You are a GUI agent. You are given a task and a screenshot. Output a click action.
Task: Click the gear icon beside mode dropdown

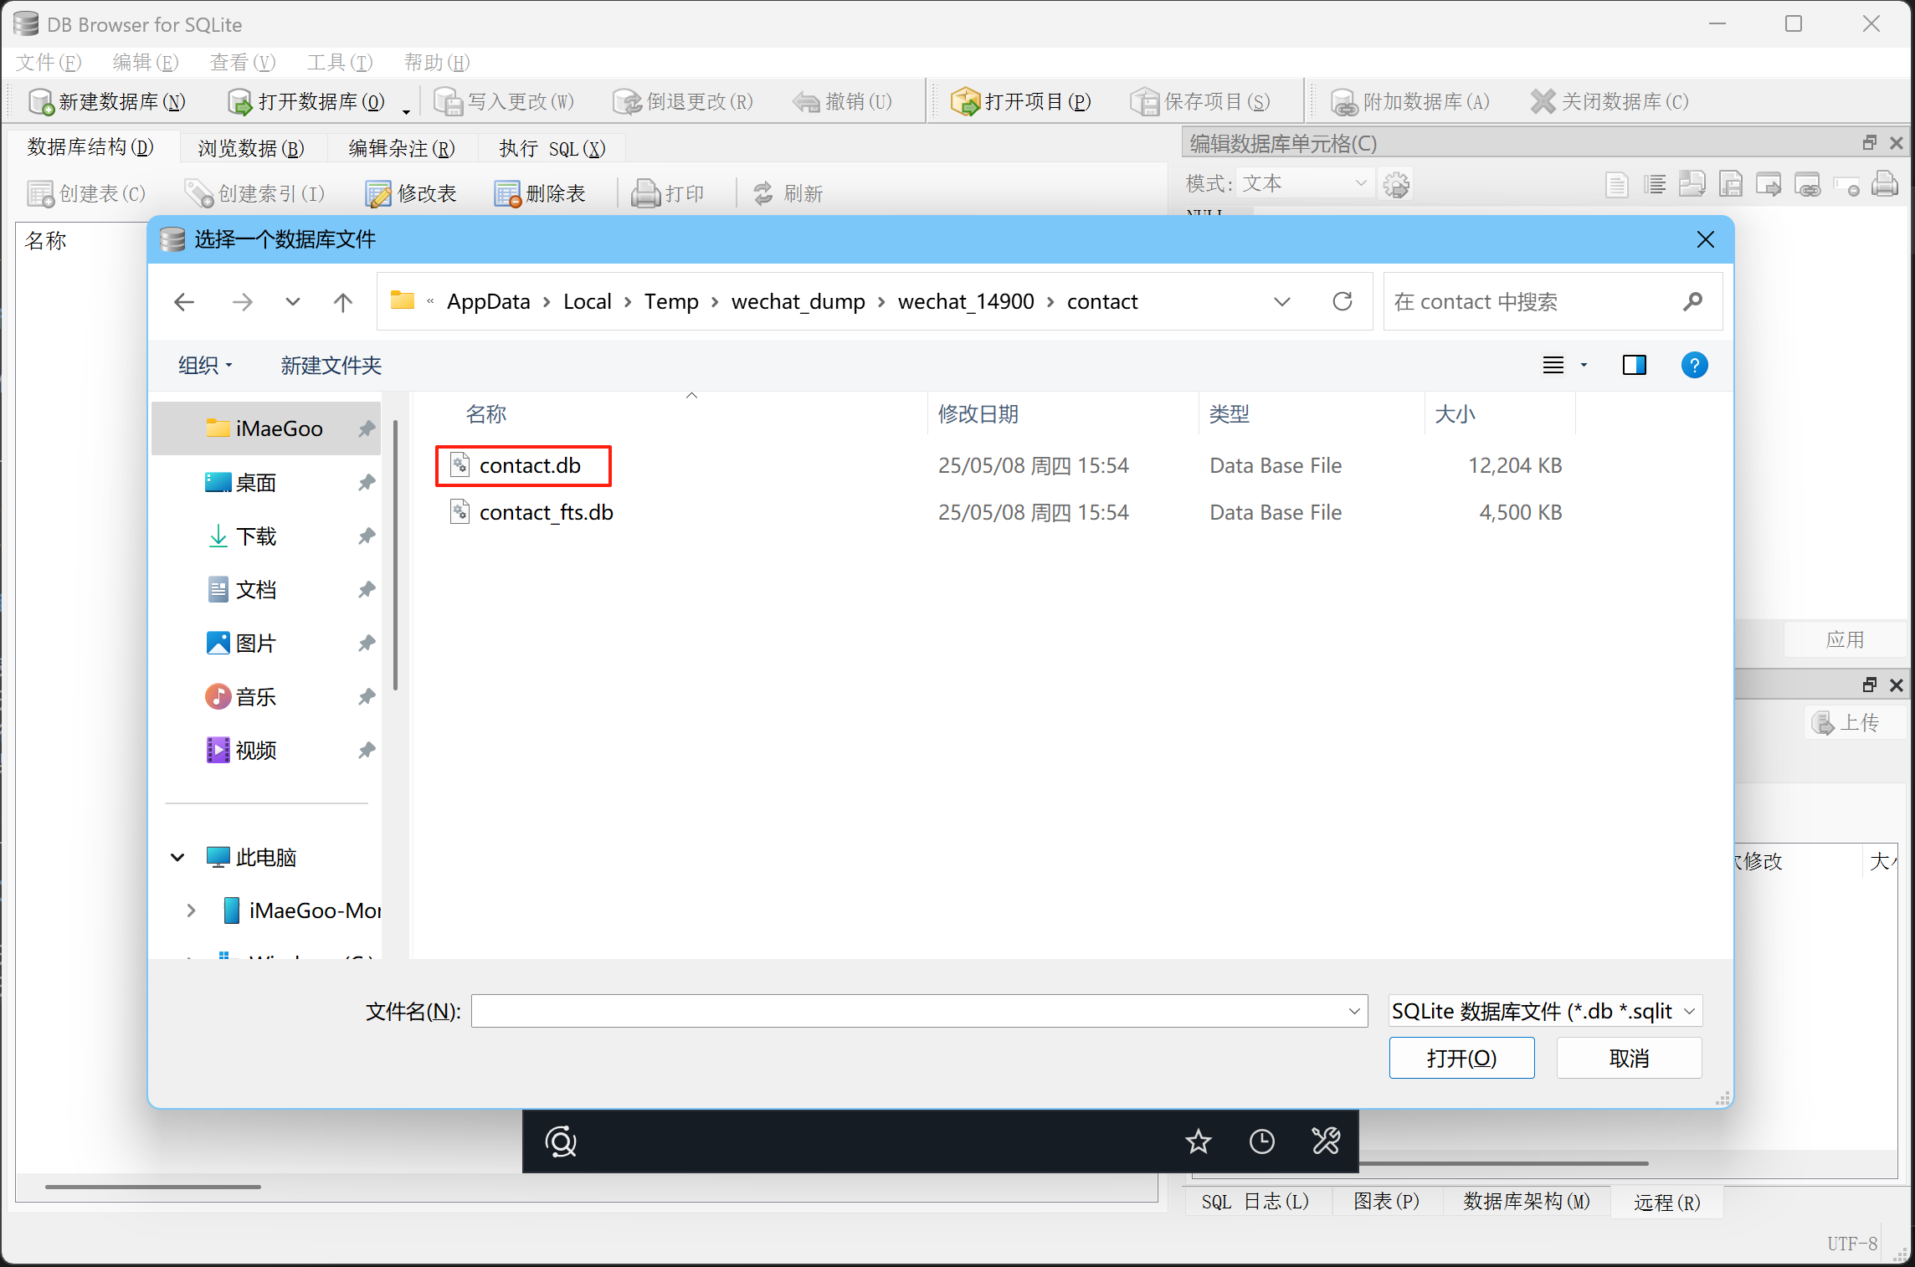pyautogui.click(x=1396, y=184)
